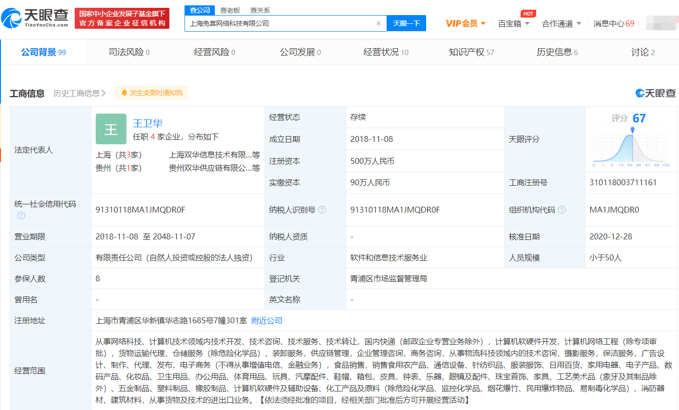Viewport: 679px width, 410px height.
Task: Switch to the 查老板 search tab
Action: click(x=230, y=10)
